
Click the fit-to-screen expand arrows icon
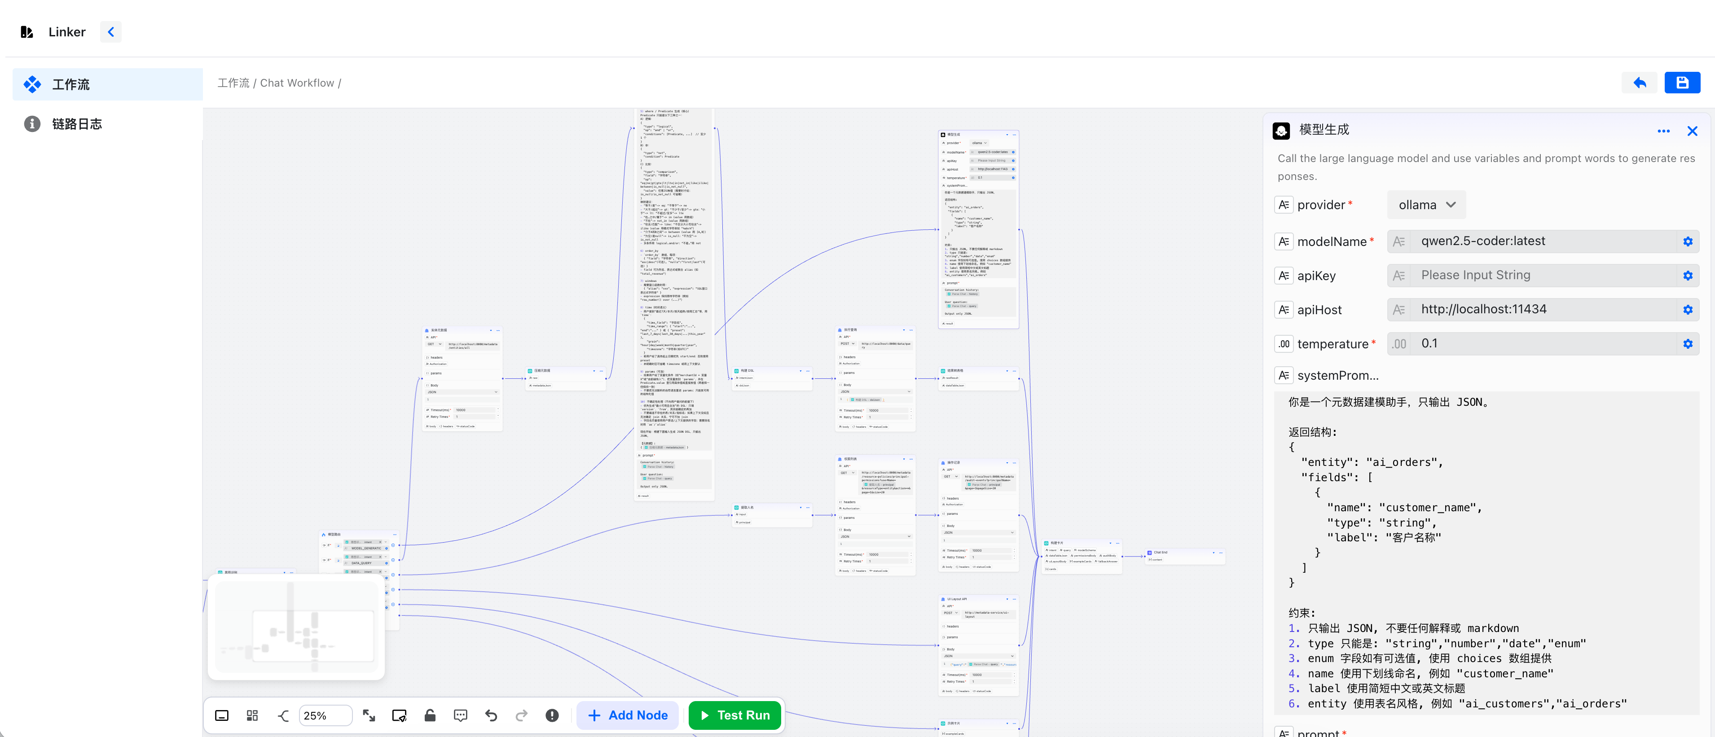tap(369, 715)
